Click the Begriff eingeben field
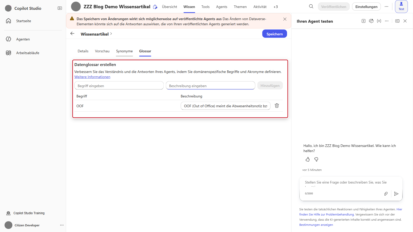Viewport: 413px width, 232px height. point(119,86)
